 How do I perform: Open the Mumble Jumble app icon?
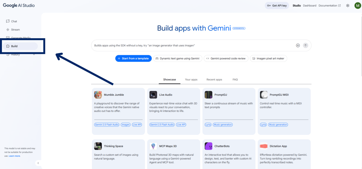98,95
